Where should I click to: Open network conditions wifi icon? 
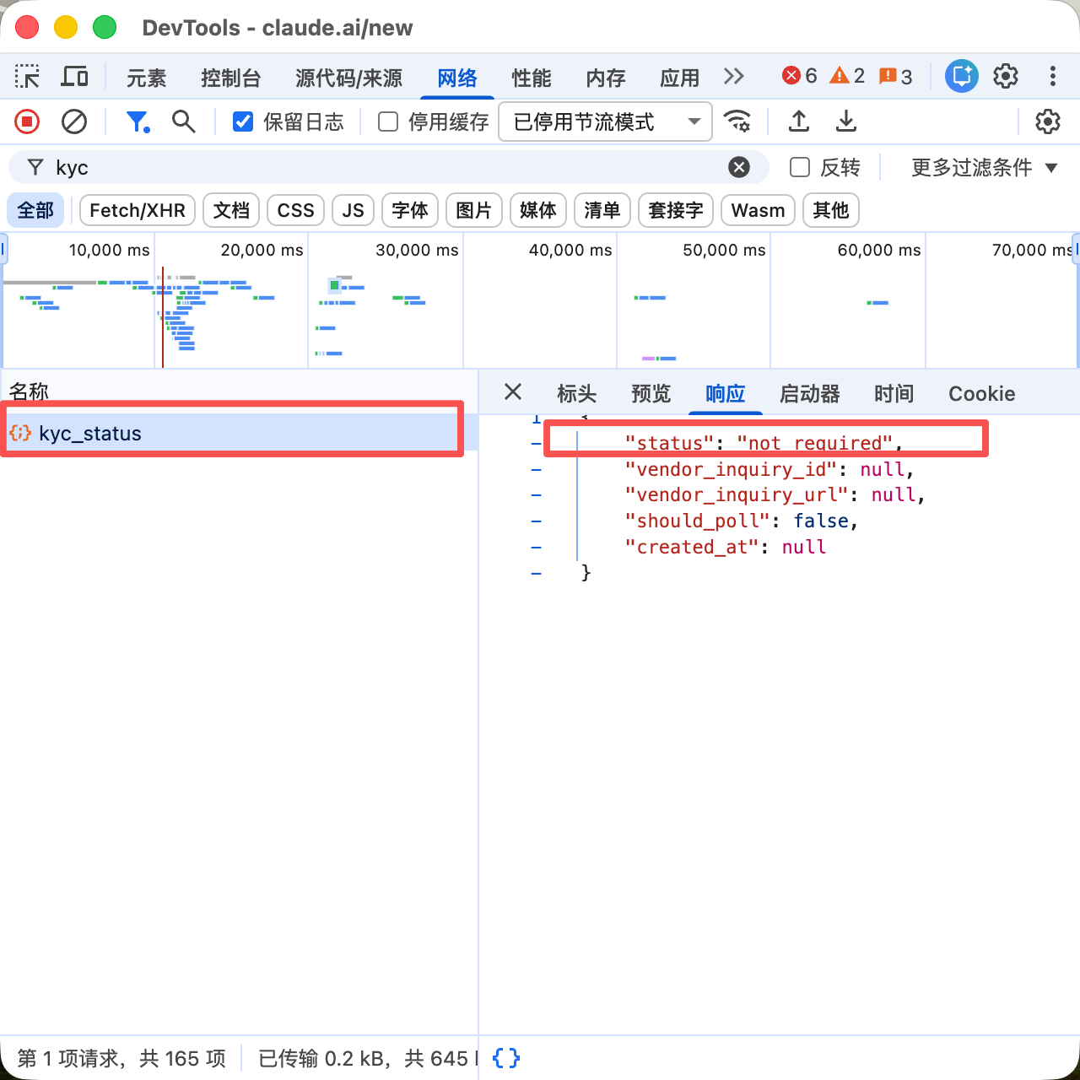pos(737,122)
